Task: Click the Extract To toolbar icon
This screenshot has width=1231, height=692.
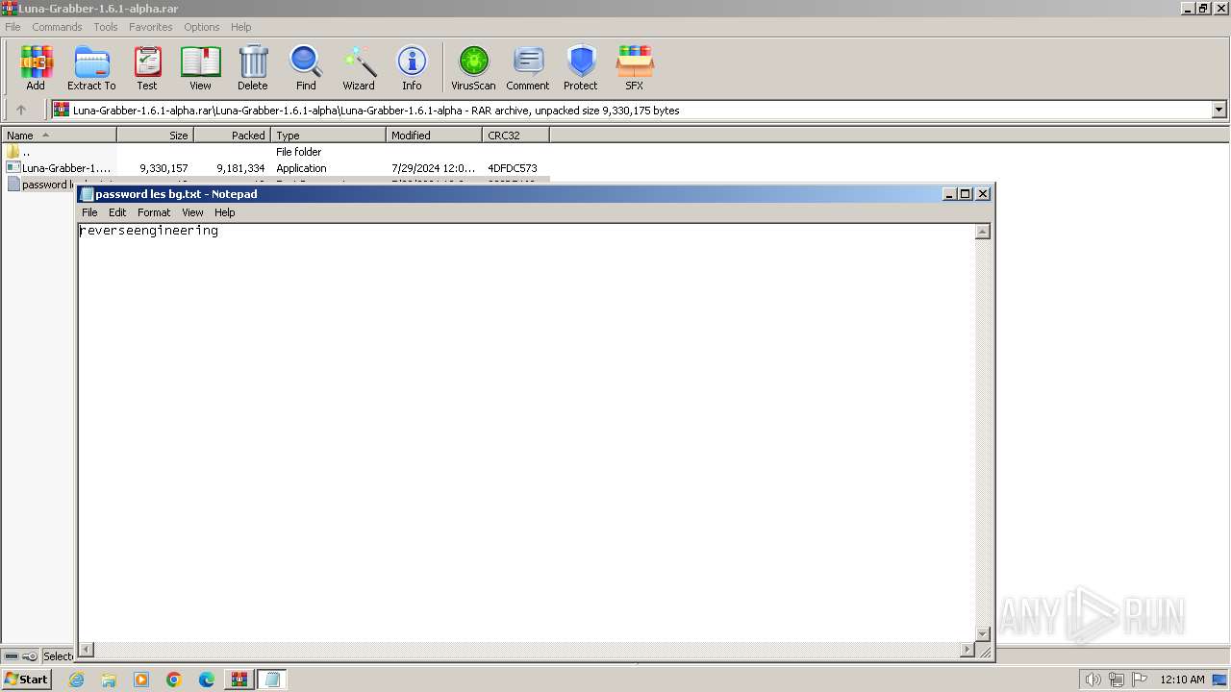Action: coord(91,68)
